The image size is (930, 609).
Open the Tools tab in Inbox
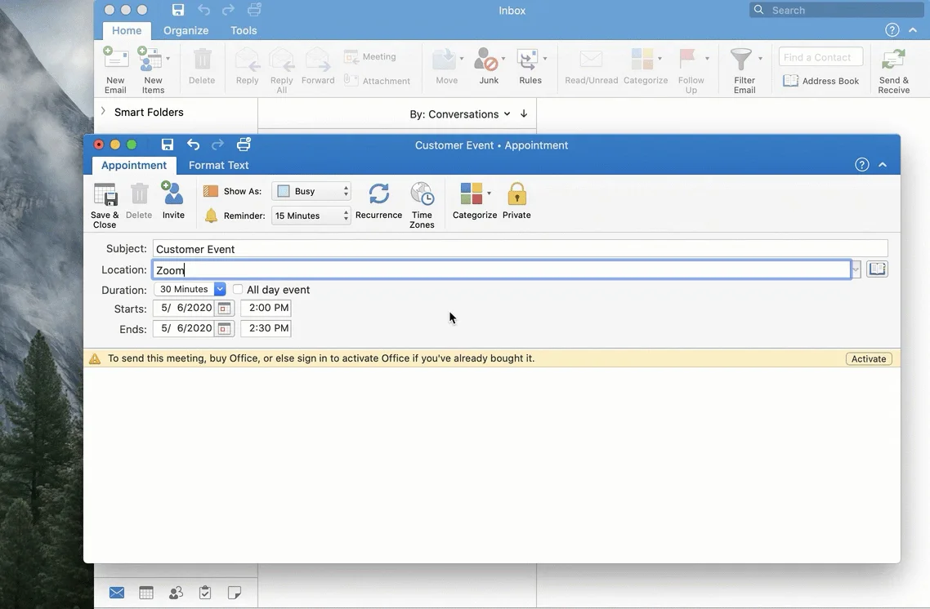(244, 30)
